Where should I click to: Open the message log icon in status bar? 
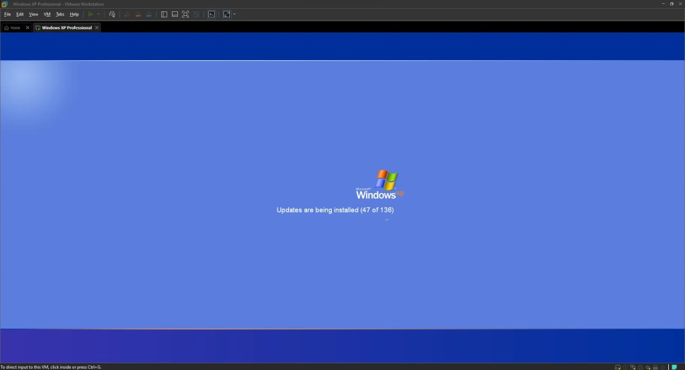click(x=674, y=367)
